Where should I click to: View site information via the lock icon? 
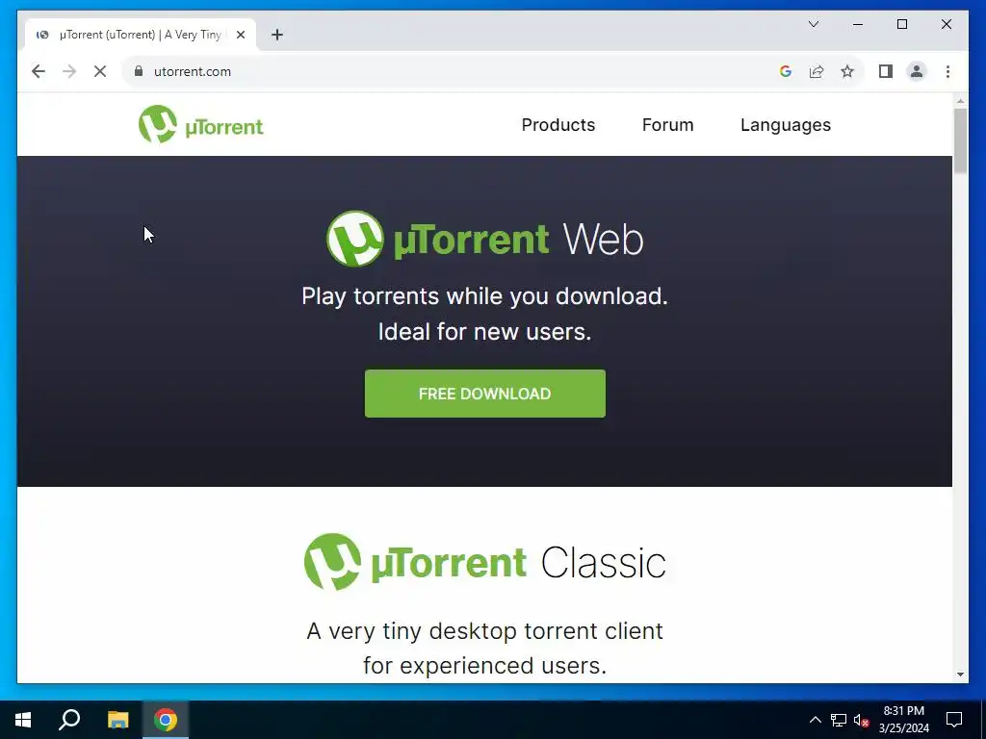pyautogui.click(x=139, y=71)
